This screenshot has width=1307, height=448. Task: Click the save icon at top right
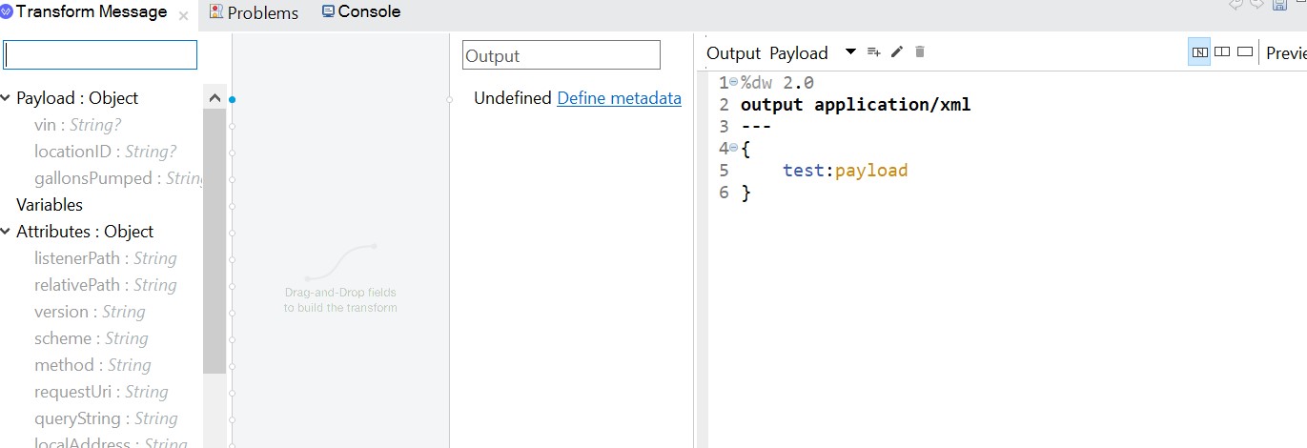1279,5
